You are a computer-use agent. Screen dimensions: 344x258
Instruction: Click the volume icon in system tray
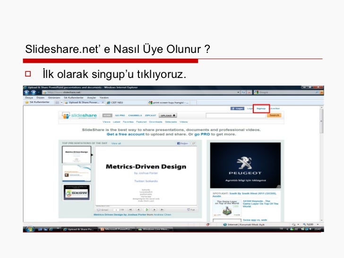[310, 229]
